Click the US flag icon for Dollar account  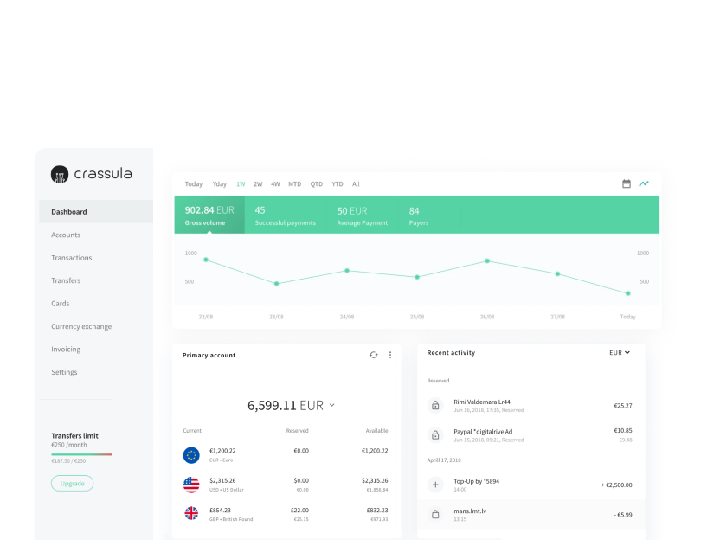[191, 485]
